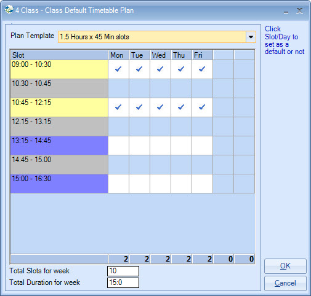Click the Cancel button

(x=285, y=283)
